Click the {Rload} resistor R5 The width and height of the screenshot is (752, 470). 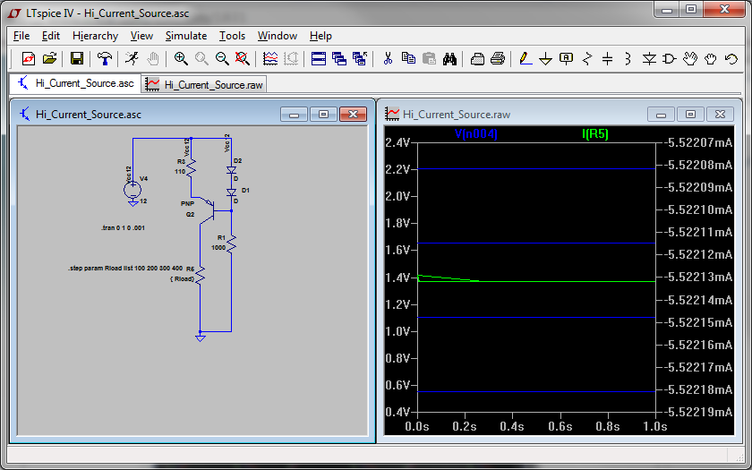(200, 276)
